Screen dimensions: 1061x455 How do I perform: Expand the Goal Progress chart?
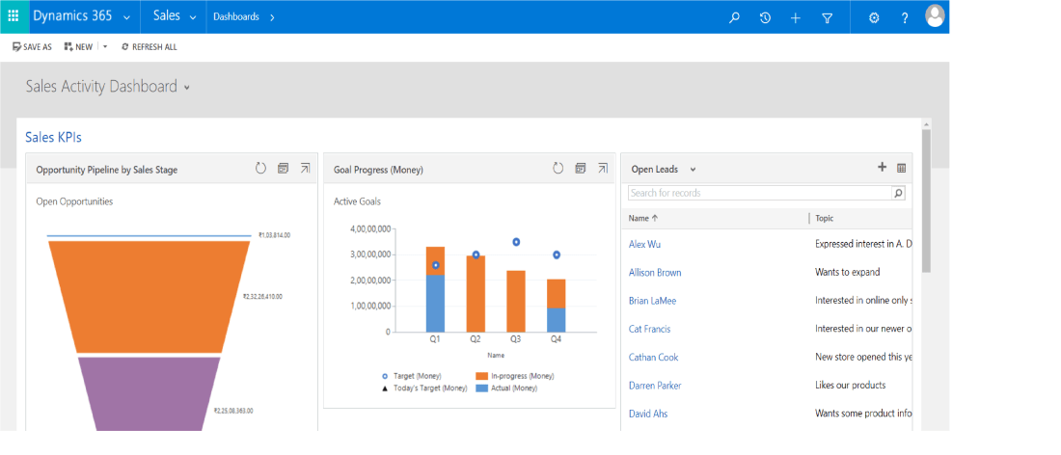(603, 169)
